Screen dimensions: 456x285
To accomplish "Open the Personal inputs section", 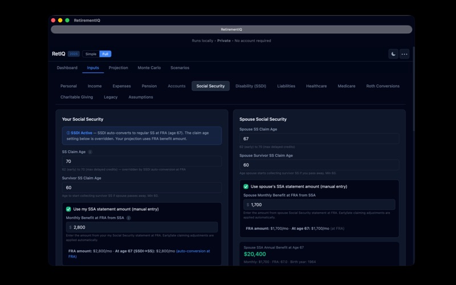I will pyautogui.click(x=68, y=86).
